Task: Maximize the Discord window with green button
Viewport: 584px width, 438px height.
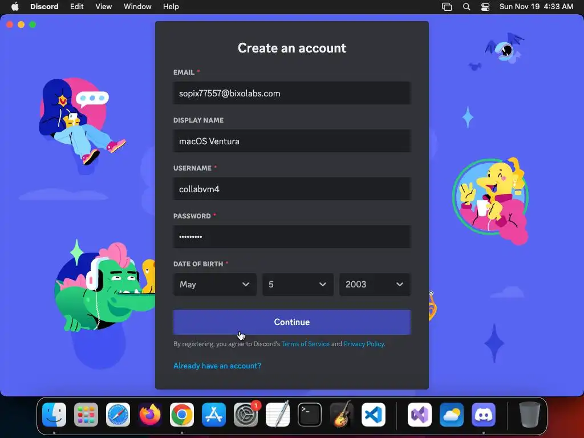Action: 33,25
